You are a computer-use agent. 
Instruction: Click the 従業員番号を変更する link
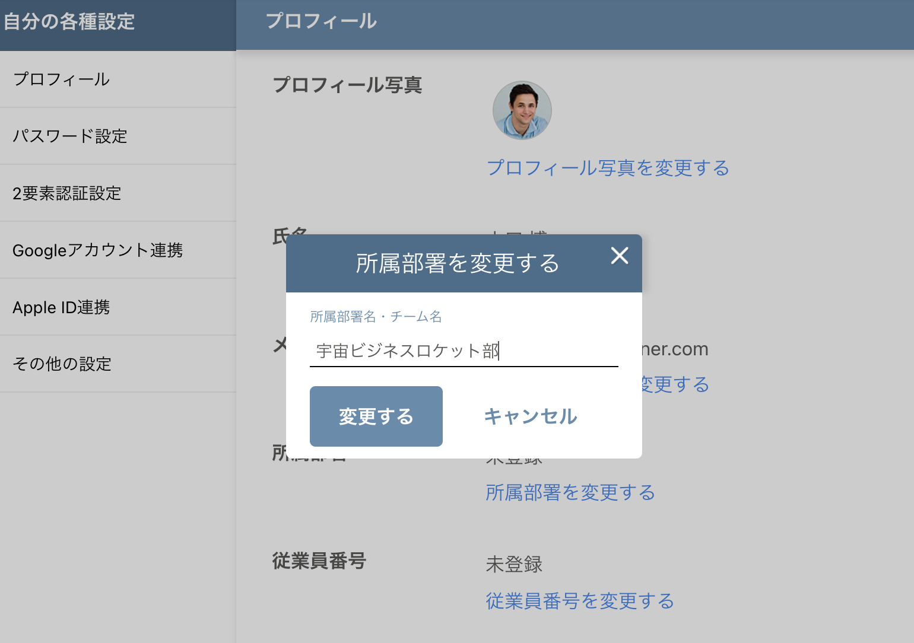580,601
